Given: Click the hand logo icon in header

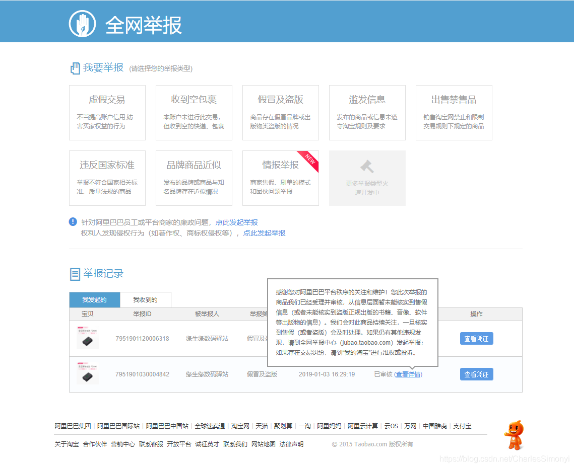Looking at the screenshot, I should (x=82, y=24).
